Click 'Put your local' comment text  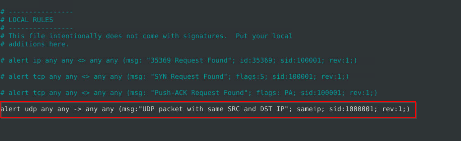coord(264,36)
